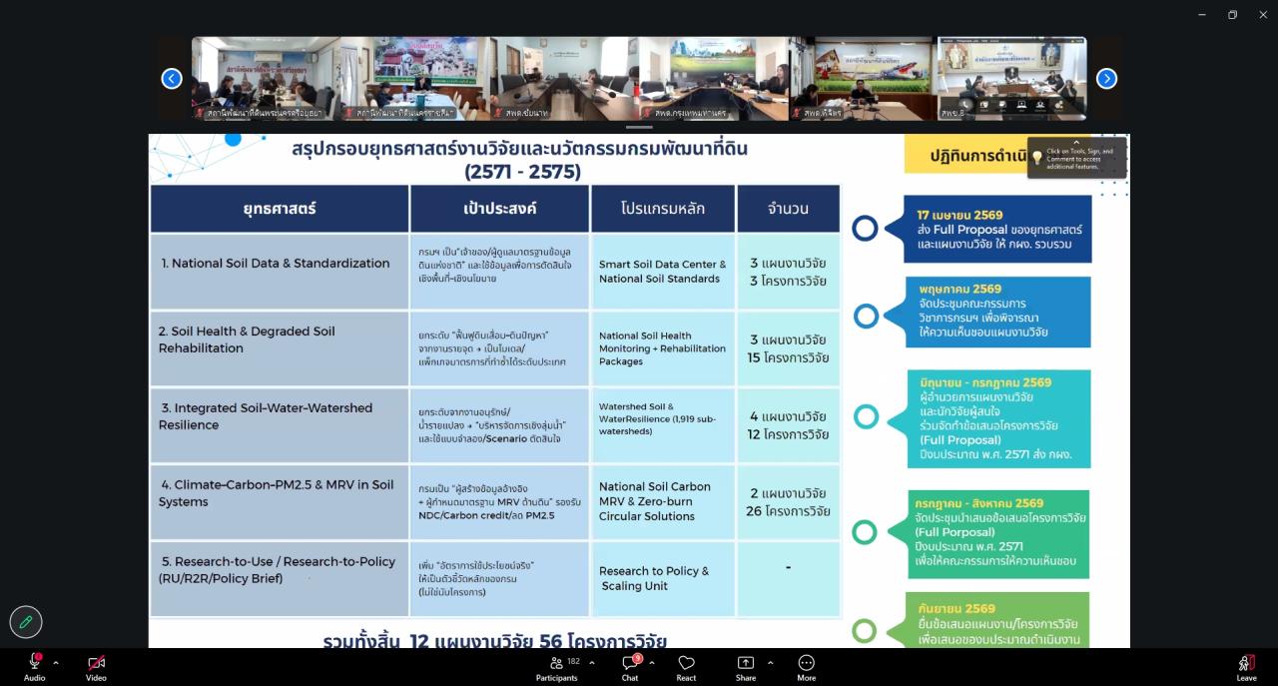
Task: Show next participants in video strip
Action: [1106, 79]
